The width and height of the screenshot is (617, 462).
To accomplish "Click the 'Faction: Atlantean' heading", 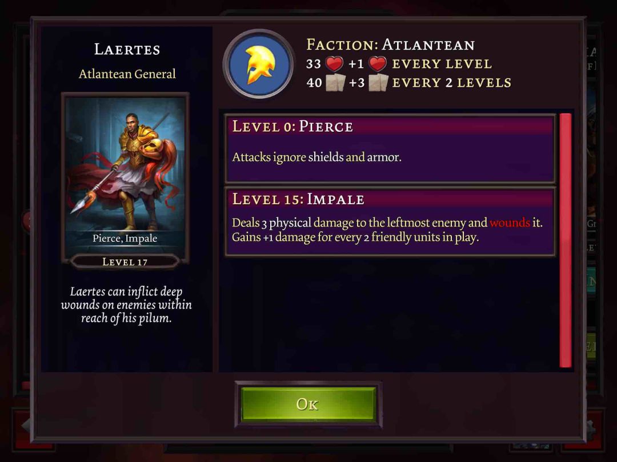I will (x=390, y=45).
